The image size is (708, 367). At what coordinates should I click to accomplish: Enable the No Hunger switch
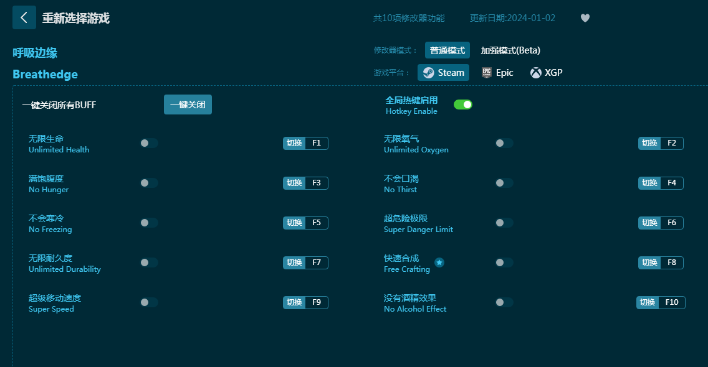click(x=149, y=183)
